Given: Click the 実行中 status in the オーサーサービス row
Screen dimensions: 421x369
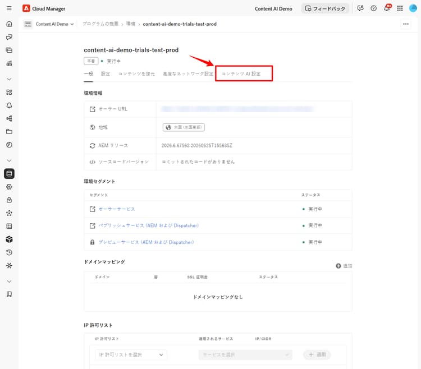Looking at the screenshot, I should point(313,209).
